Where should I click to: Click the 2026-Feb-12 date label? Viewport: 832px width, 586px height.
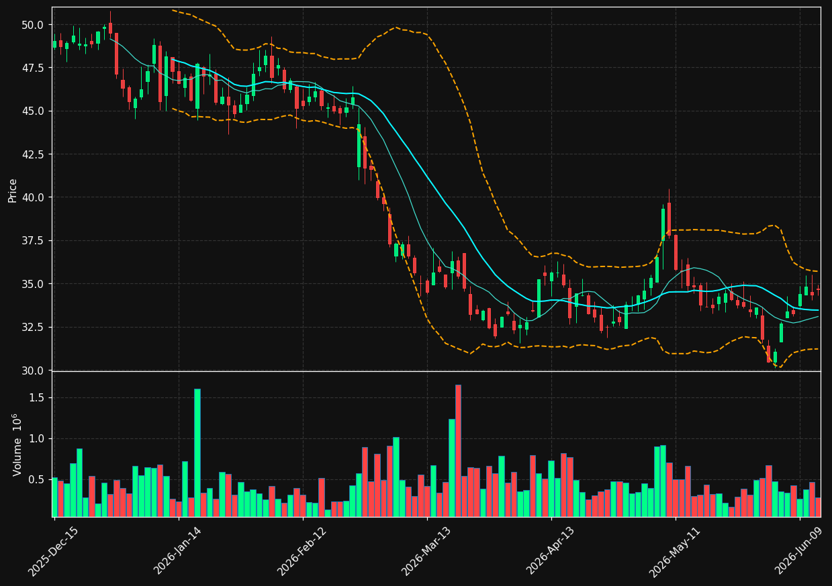(302, 552)
